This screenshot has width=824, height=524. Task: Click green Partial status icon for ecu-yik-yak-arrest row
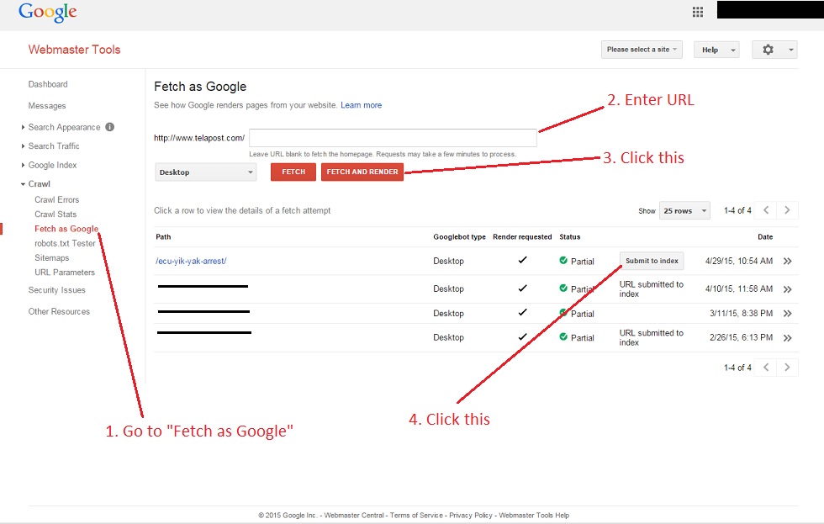pyautogui.click(x=563, y=260)
